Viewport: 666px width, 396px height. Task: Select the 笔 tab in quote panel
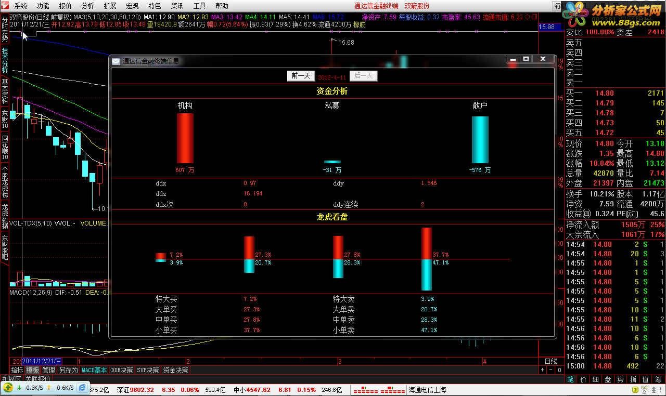(571, 379)
